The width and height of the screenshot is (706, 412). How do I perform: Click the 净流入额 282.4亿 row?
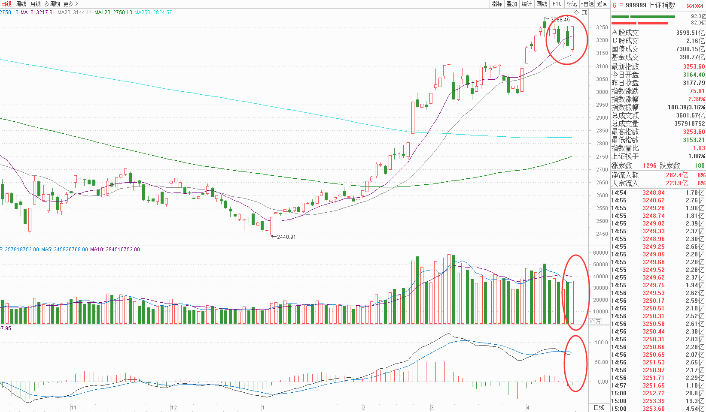point(658,175)
